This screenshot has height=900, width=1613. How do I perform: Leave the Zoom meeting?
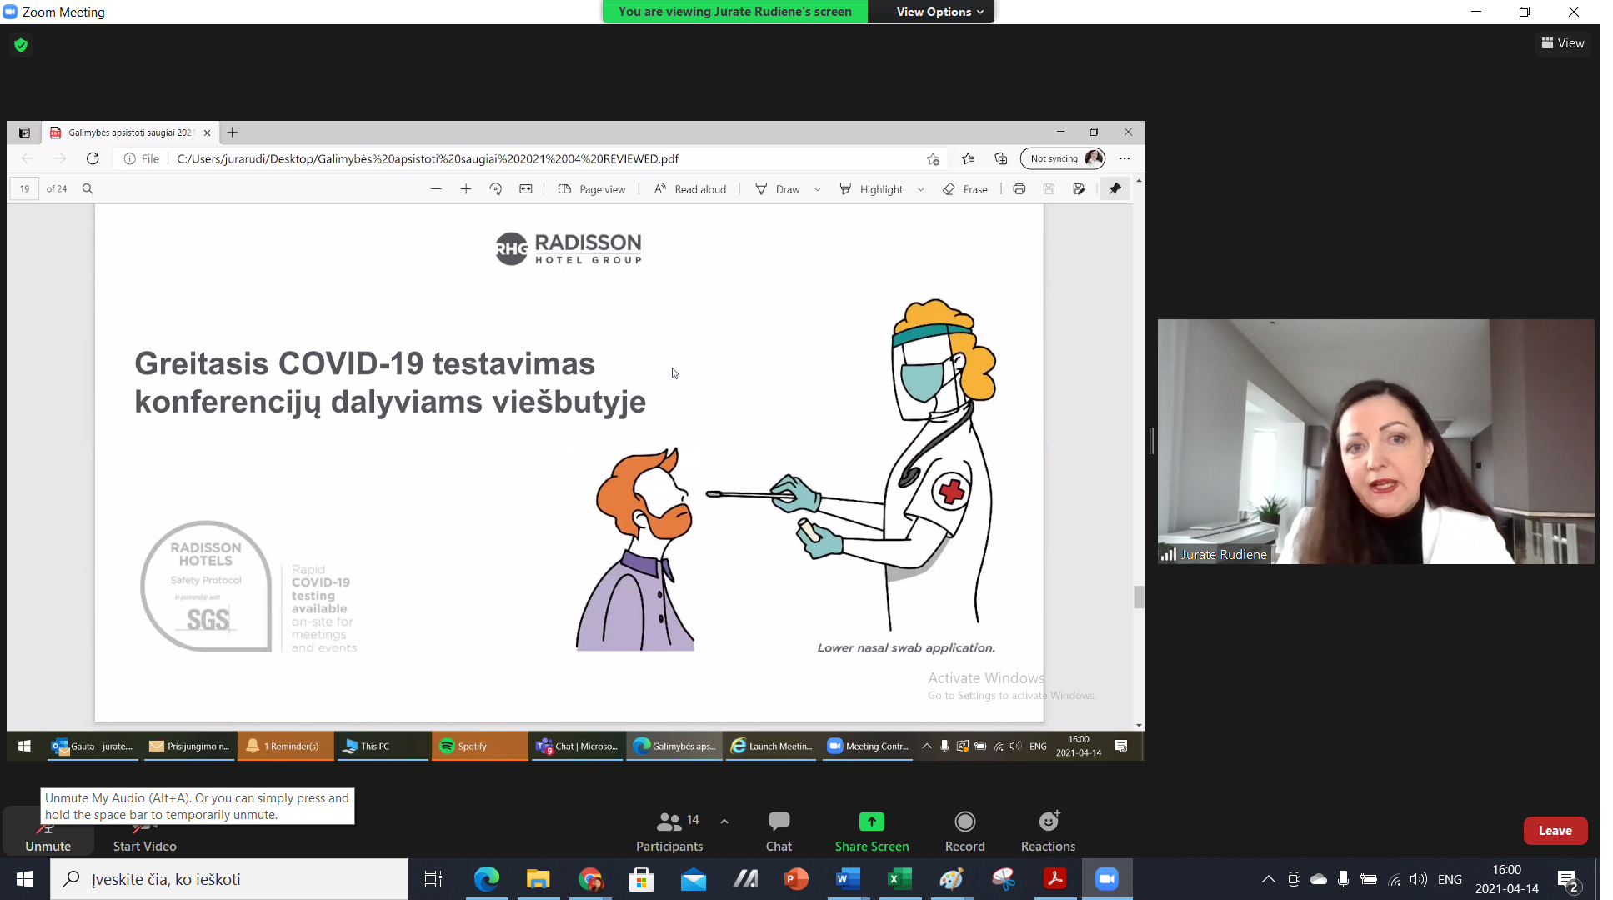tap(1555, 830)
